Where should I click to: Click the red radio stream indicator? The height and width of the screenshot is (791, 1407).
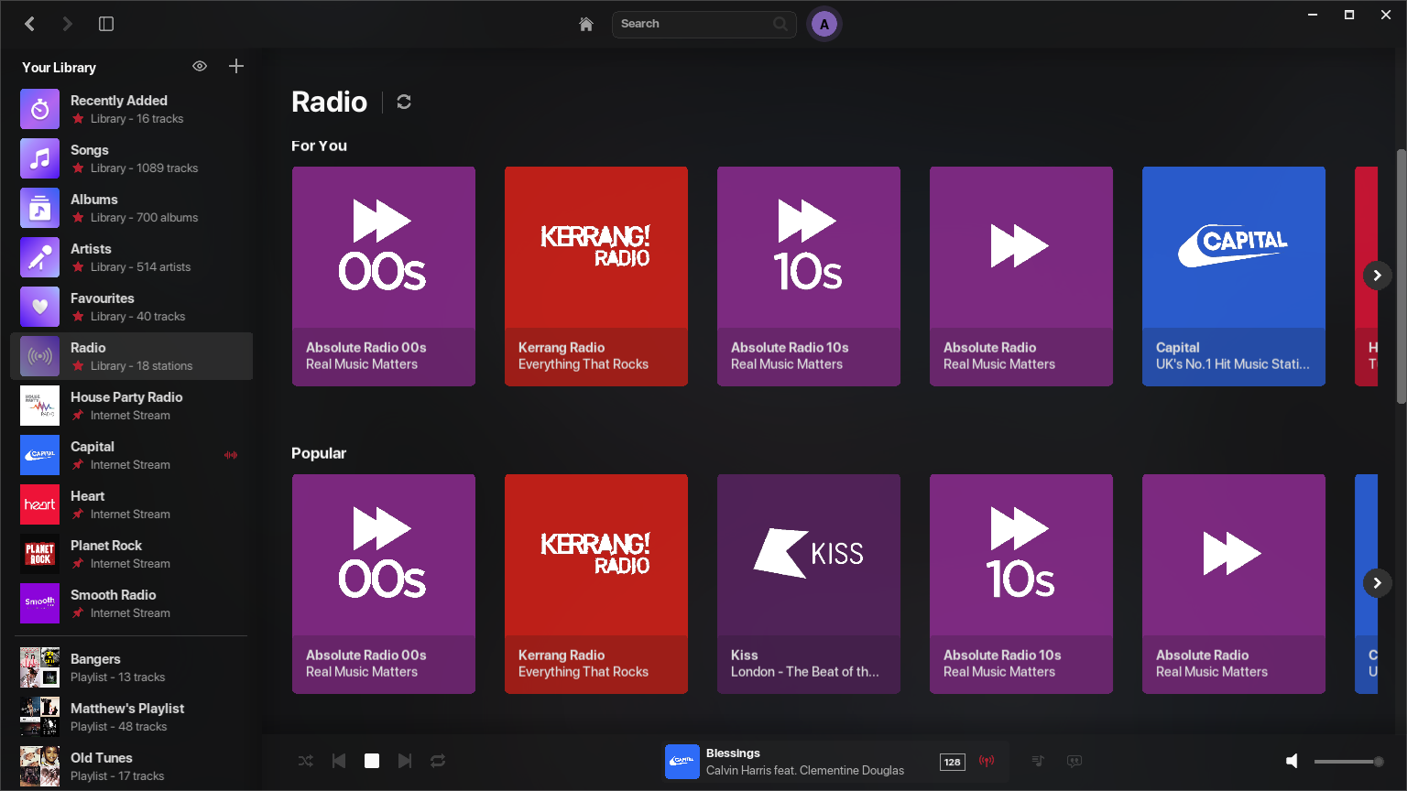[987, 761]
